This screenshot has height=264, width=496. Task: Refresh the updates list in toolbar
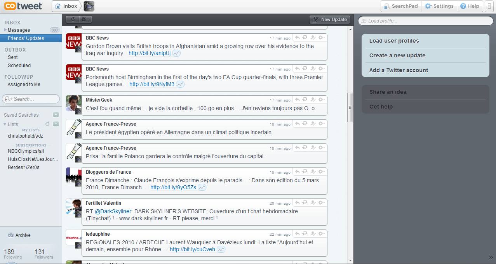tap(73, 19)
